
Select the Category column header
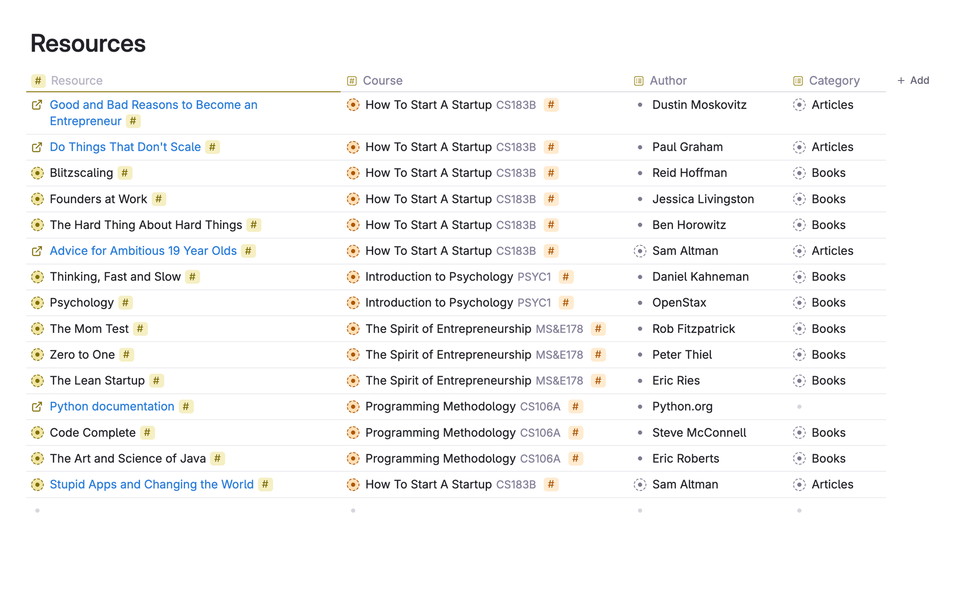(x=834, y=81)
